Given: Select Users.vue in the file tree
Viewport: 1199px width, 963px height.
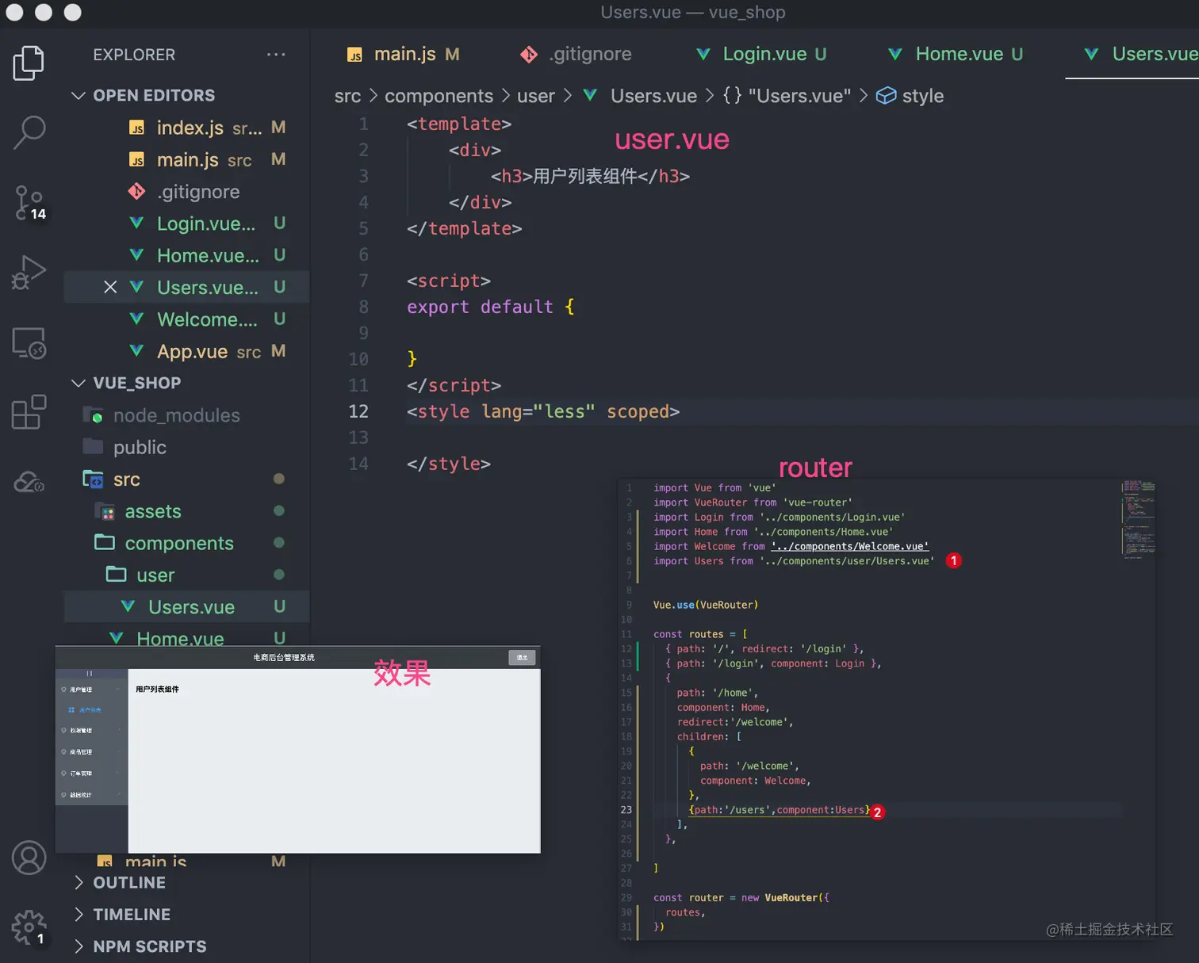Looking at the screenshot, I should (x=186, y=606).
